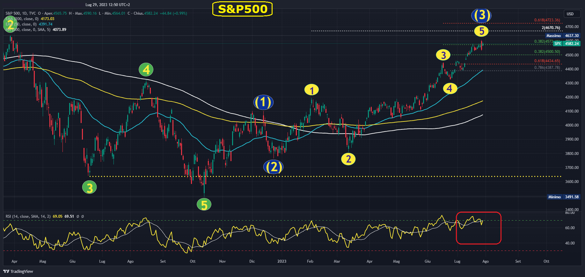Select blue wave label (2)
This screenshot has width=585, height=277.
click(x=274, y=167)
